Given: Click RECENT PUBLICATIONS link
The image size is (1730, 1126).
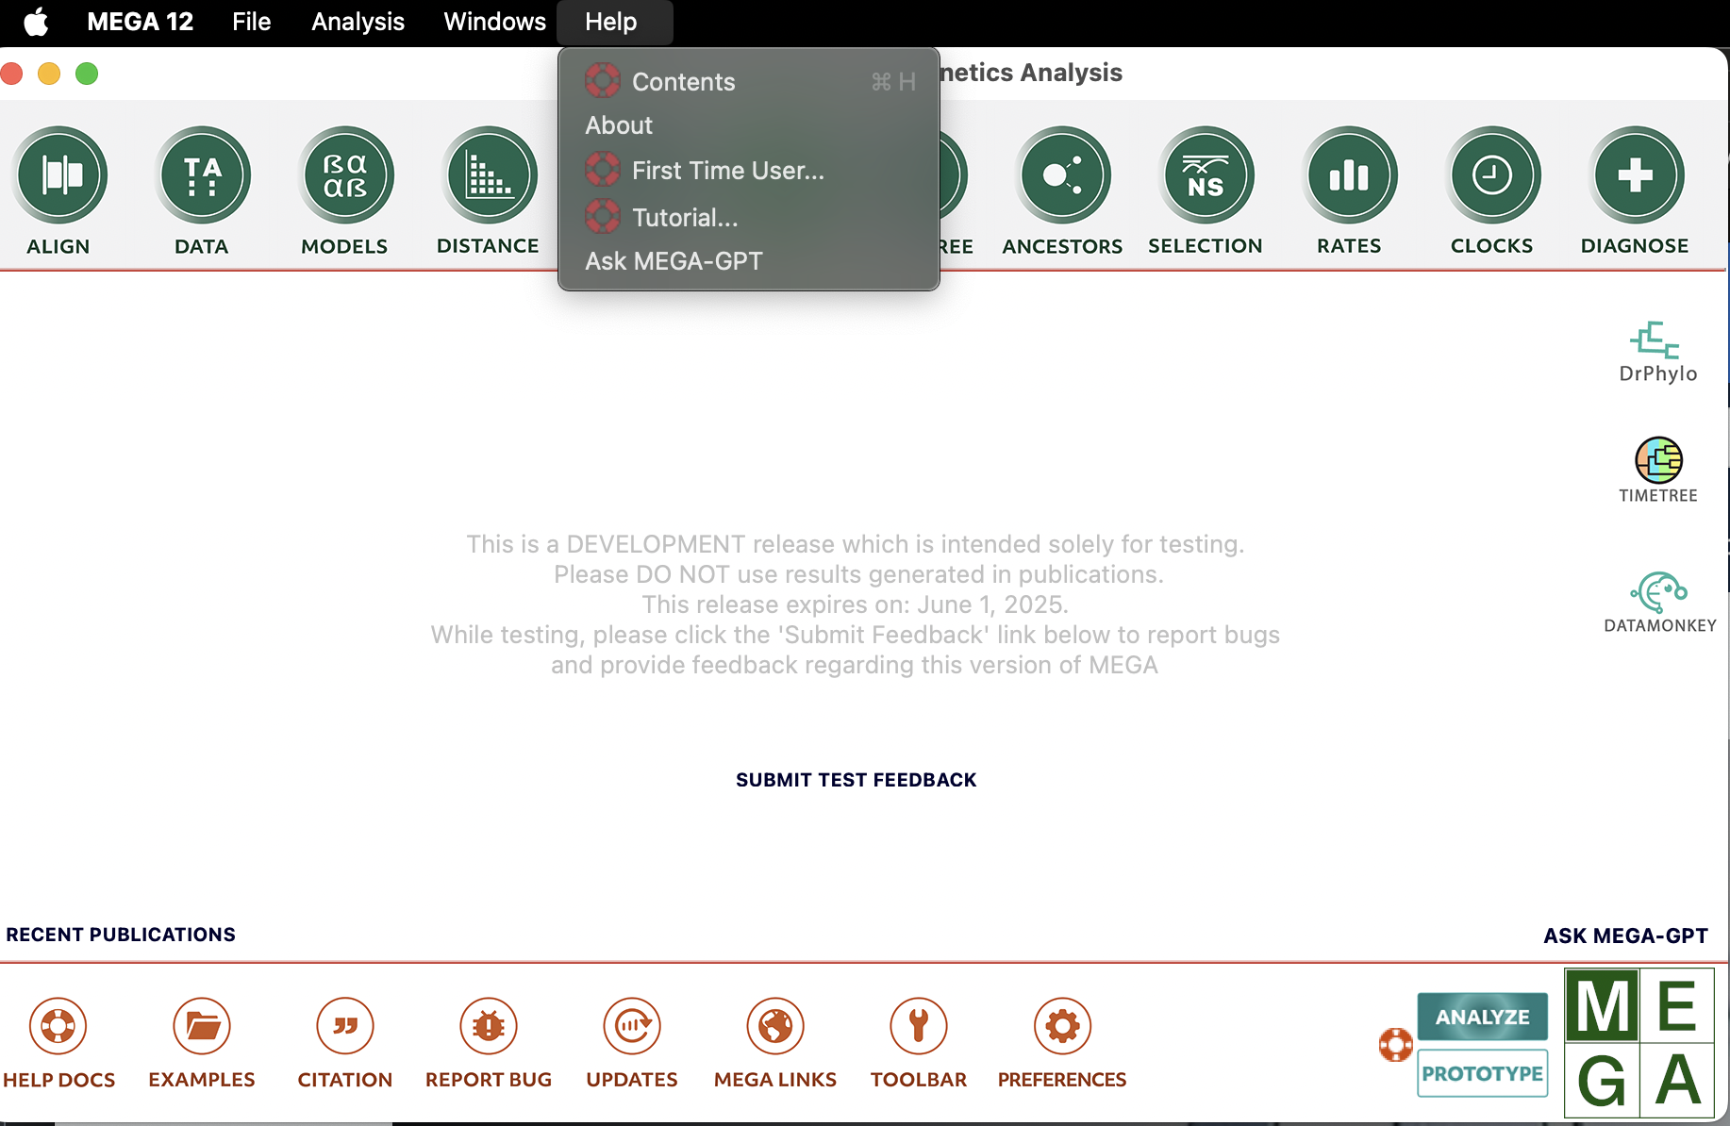Looking at the screenshot, I should 121,935.
